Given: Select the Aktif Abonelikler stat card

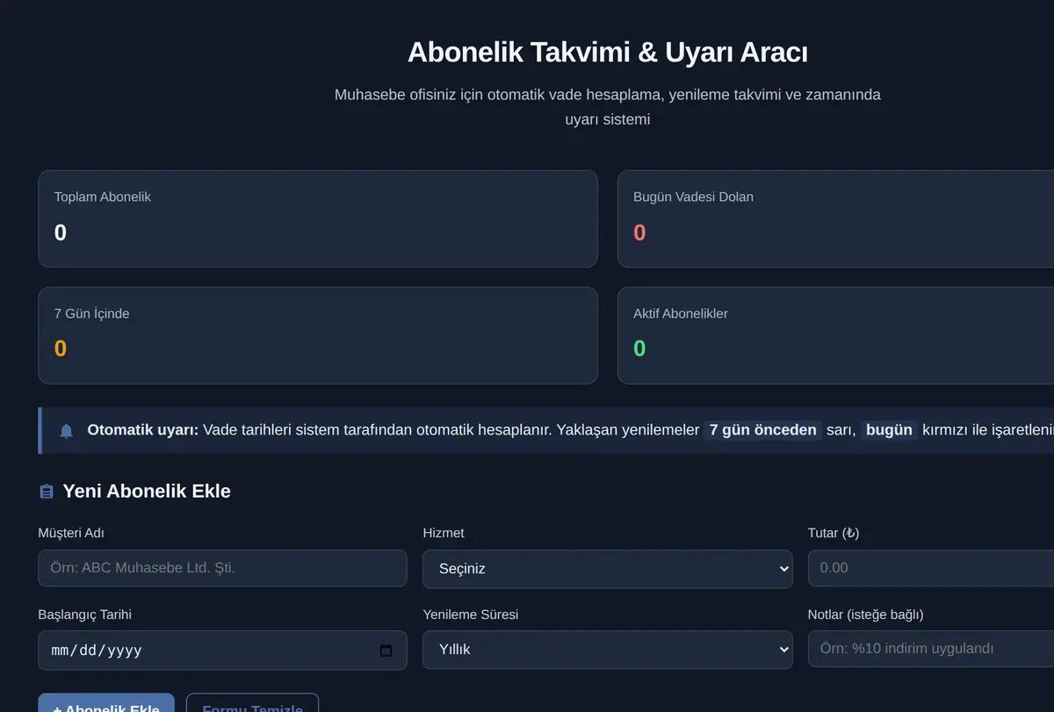Looking at the screenshot, I should click(x=835, y=335).
